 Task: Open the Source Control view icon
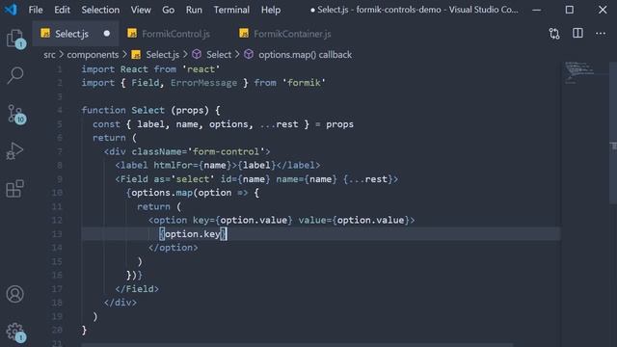(x=15, y=114)
